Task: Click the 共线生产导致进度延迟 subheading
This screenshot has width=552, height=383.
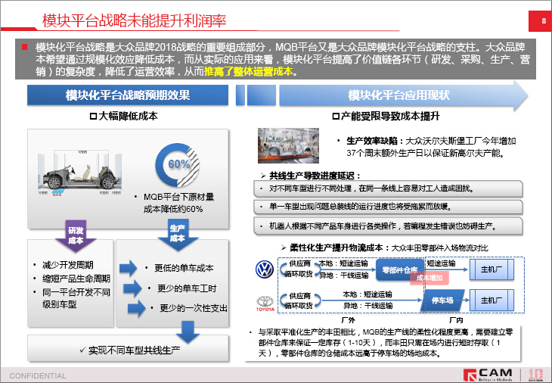Action: 315,176
